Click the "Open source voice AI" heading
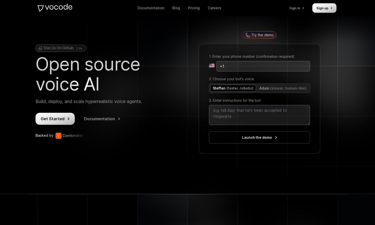 (88, 74)
